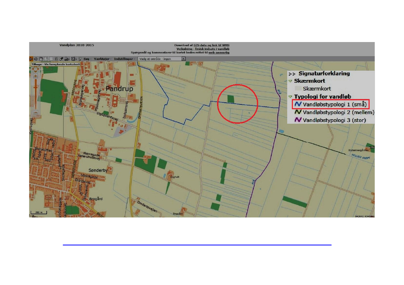Click the zoom in plus button
404x285 pixels.
[x=36, y=76]
